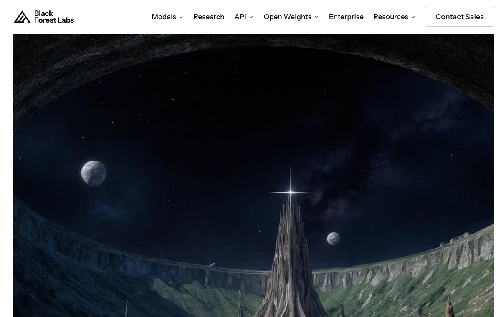Open the Models menu
Image resolution: width=501 pixels, height=317 pixels.
(164, 17)
